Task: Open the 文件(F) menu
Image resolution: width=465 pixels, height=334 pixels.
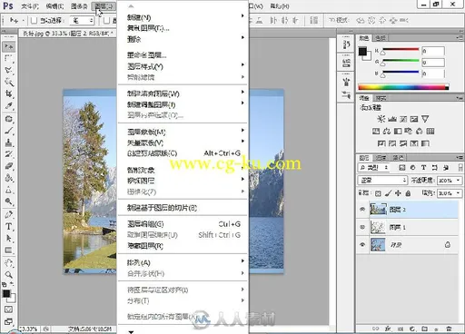Action: (30, 6)
